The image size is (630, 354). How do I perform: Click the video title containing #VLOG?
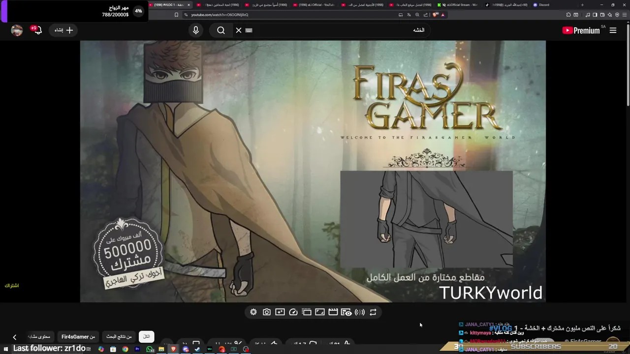555,328
